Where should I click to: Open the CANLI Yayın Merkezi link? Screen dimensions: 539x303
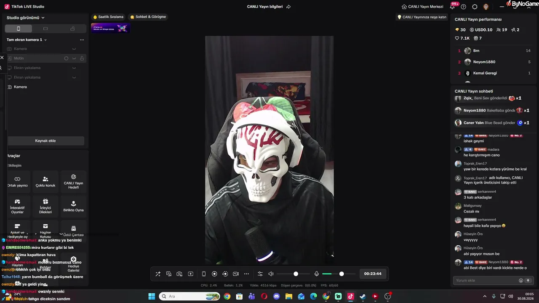click(422, 7)
